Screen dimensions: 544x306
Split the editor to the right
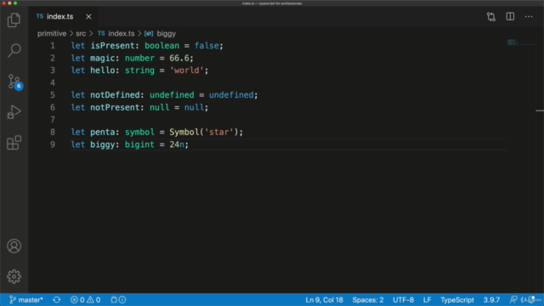(x=510, y=17)
